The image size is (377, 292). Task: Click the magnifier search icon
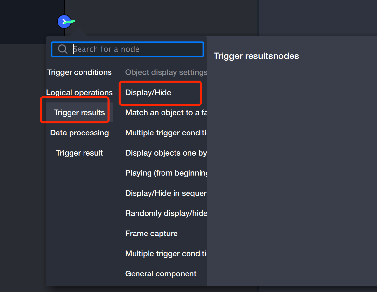click(63, 49)
